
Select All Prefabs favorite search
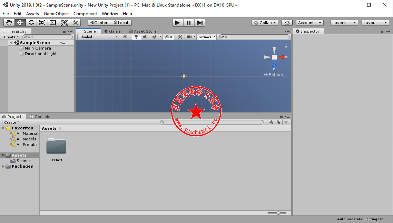pyautogui.click(x=24, y=145)
